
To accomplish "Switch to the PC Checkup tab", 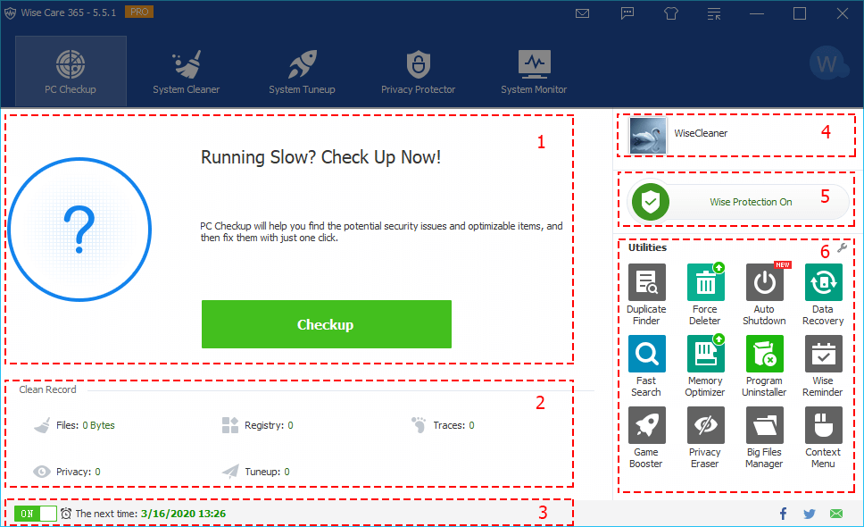I will click(71, 71).
